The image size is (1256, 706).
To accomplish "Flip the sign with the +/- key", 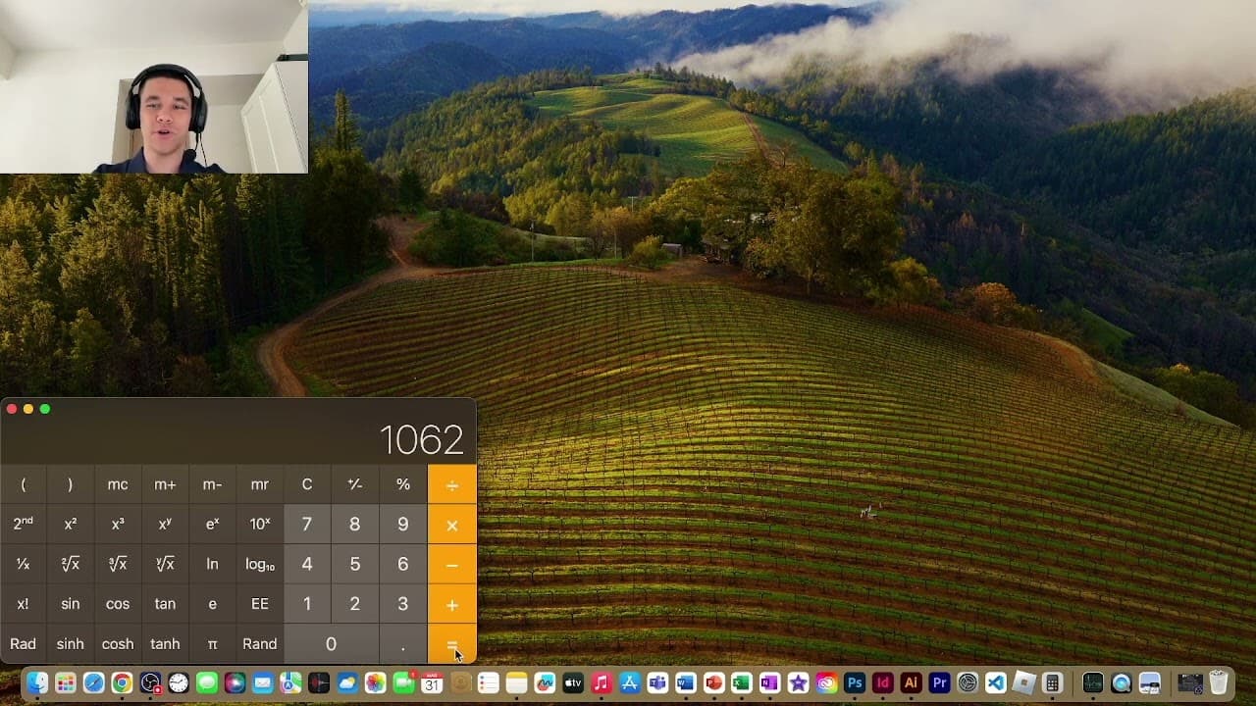I will (355, 484).
